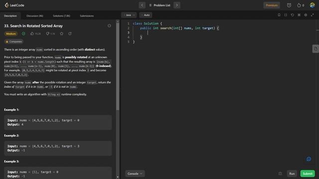Switch to the Description tab
The height and width of the screenshot is (179, 319).
pyautogui.click(x=10, y=16)
